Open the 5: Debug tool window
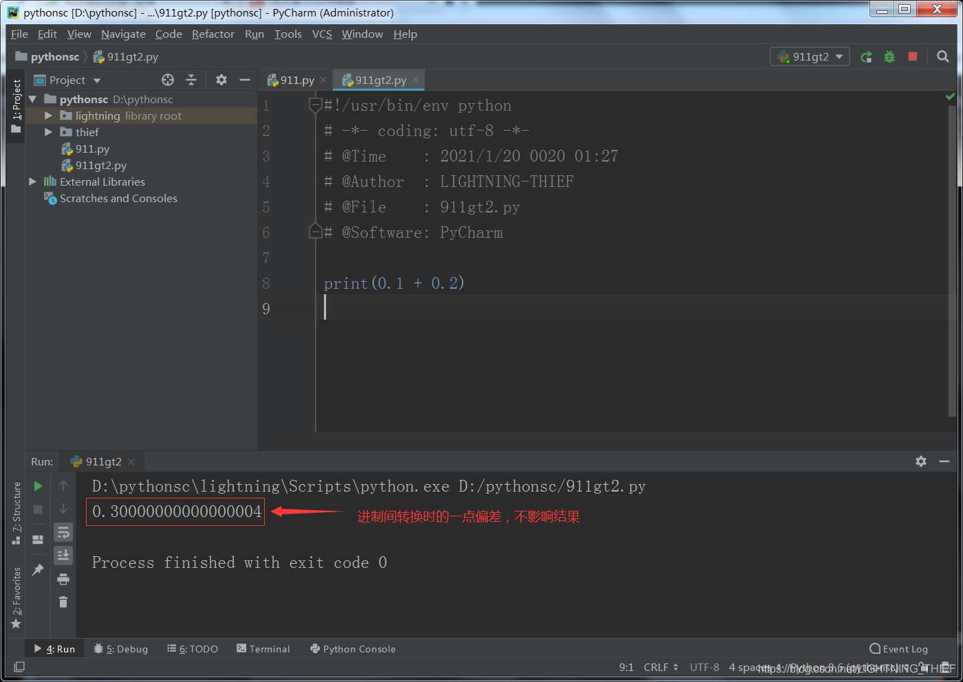Image resolution: width=963 pixels, height=682 pixels. [121, 649]
